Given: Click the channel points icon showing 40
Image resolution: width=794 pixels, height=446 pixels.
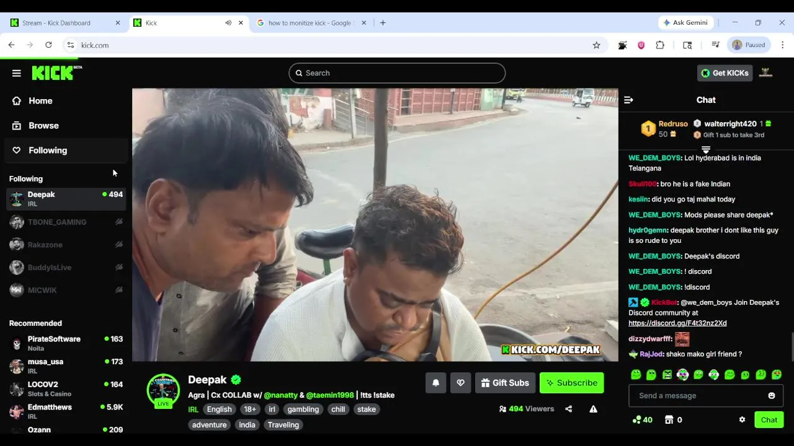Looking at the screenshot, I should 636,420.
